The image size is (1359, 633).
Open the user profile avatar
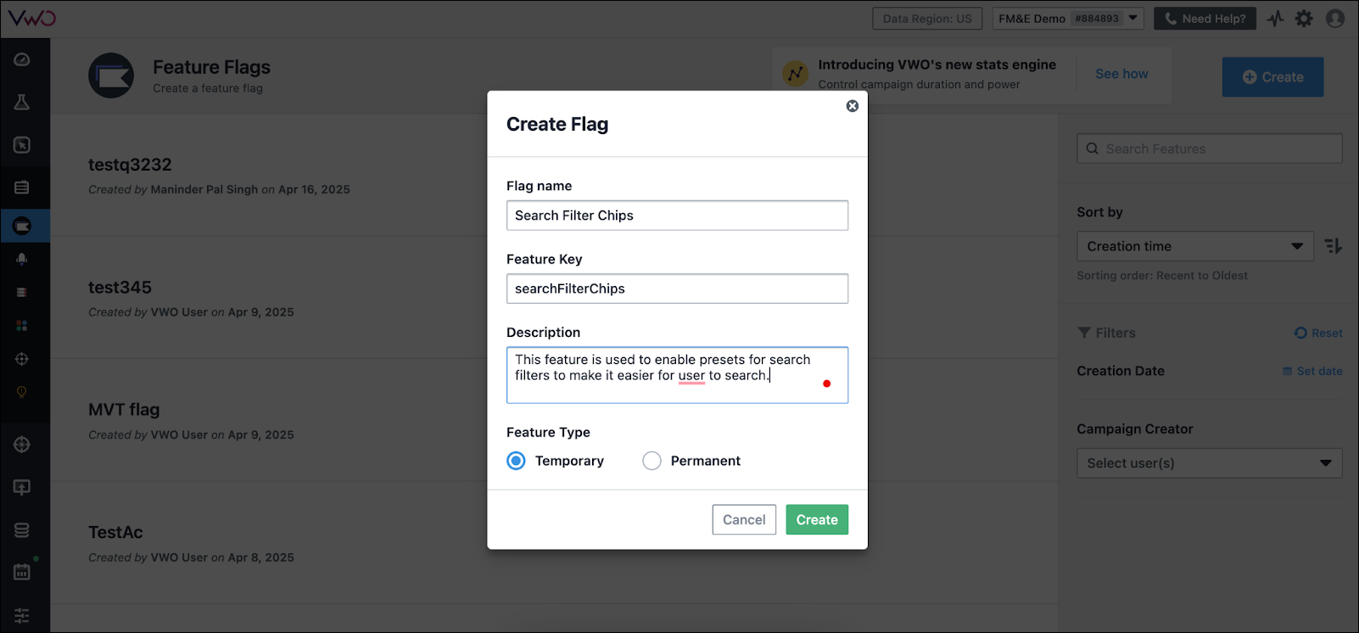(1335, 19)
